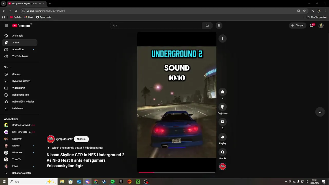Screen dimensions: 329x185
Task: Remix this Short
Action: coord(223,152)
